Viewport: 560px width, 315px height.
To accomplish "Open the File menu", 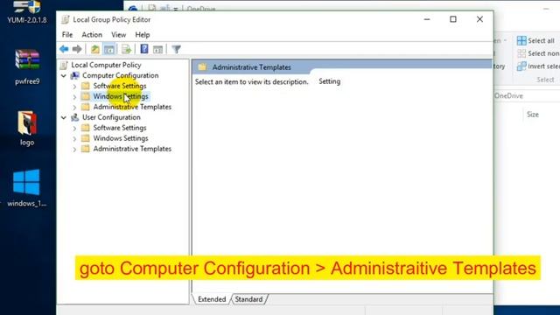I will (67, 35).
